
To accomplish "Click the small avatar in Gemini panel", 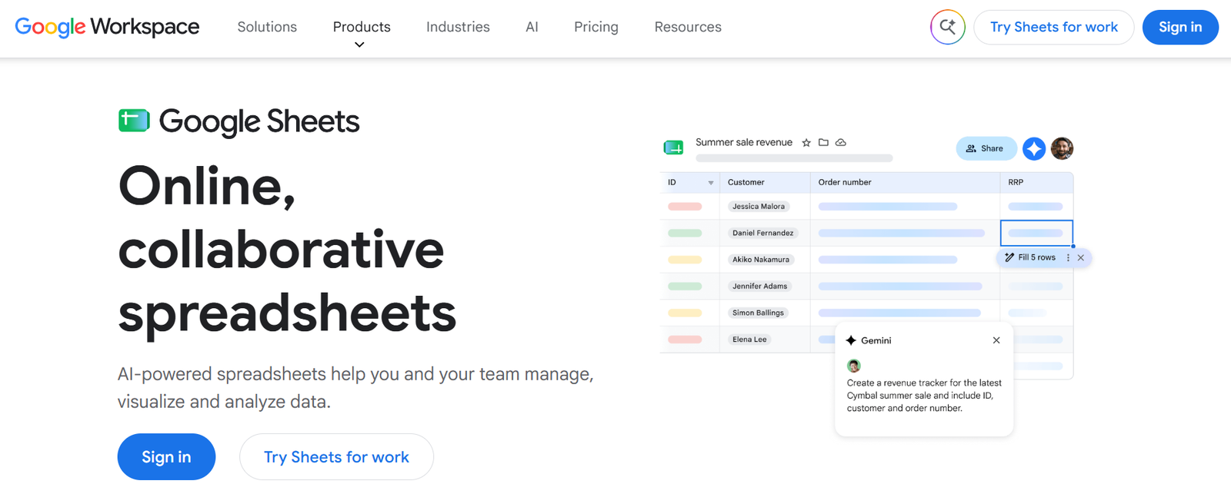I will (x=853, y=366).
